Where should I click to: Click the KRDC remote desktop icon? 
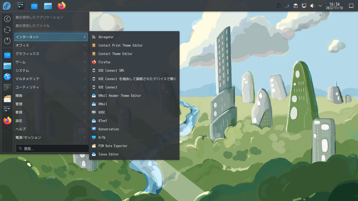[94, 113]
